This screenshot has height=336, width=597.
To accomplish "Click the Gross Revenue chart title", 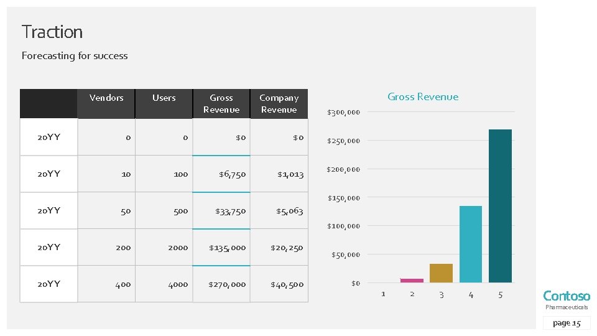I will coord(423,96).
